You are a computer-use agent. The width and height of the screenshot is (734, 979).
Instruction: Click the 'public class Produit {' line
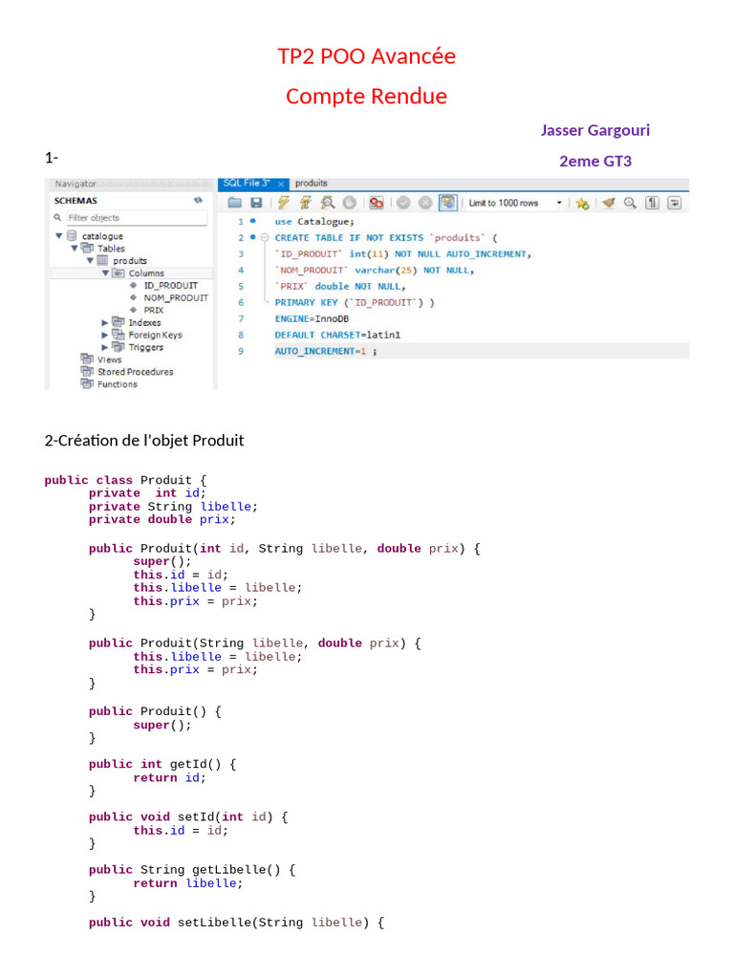click(x=125, y=480)
